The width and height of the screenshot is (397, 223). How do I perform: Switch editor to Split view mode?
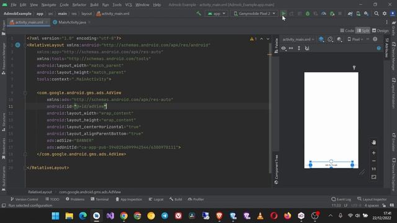pyautogui.click(x=363, y=30)
